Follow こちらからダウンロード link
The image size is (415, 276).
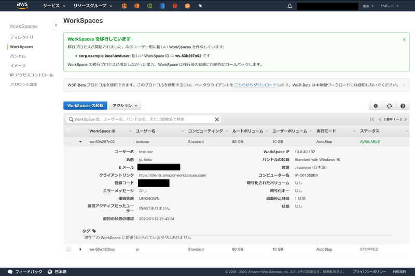[x=255, y=85]
